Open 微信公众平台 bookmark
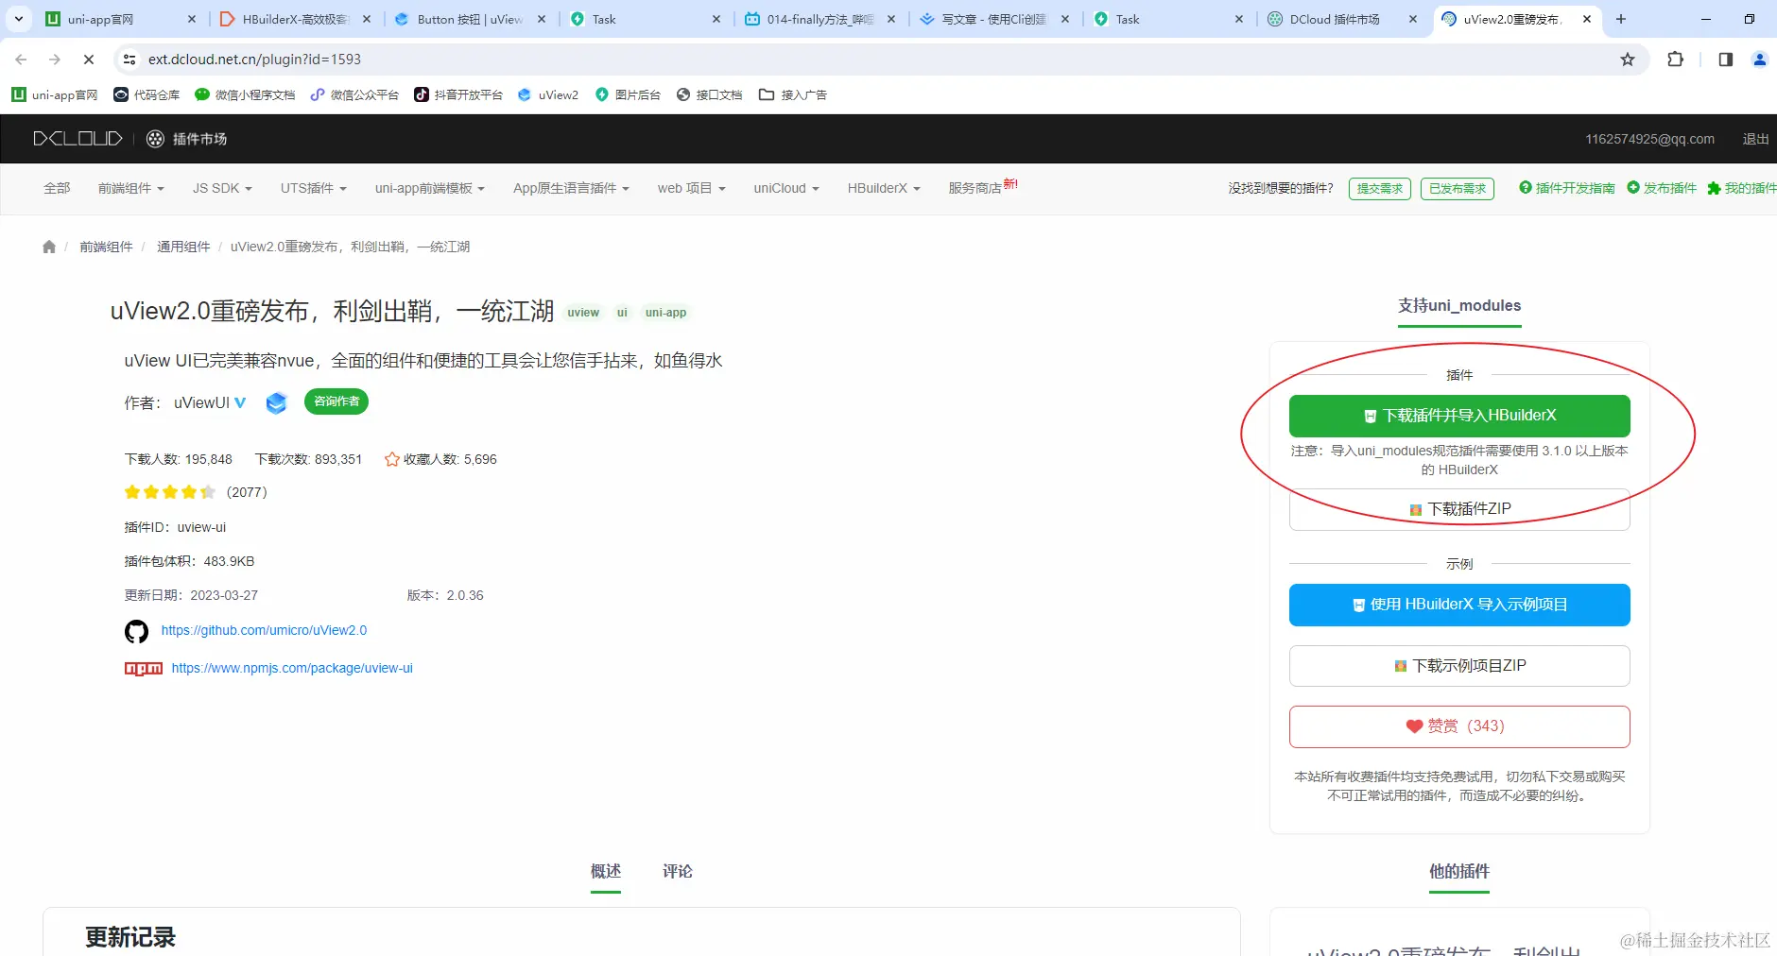The image size is (1777, 956). click(354, 94)
